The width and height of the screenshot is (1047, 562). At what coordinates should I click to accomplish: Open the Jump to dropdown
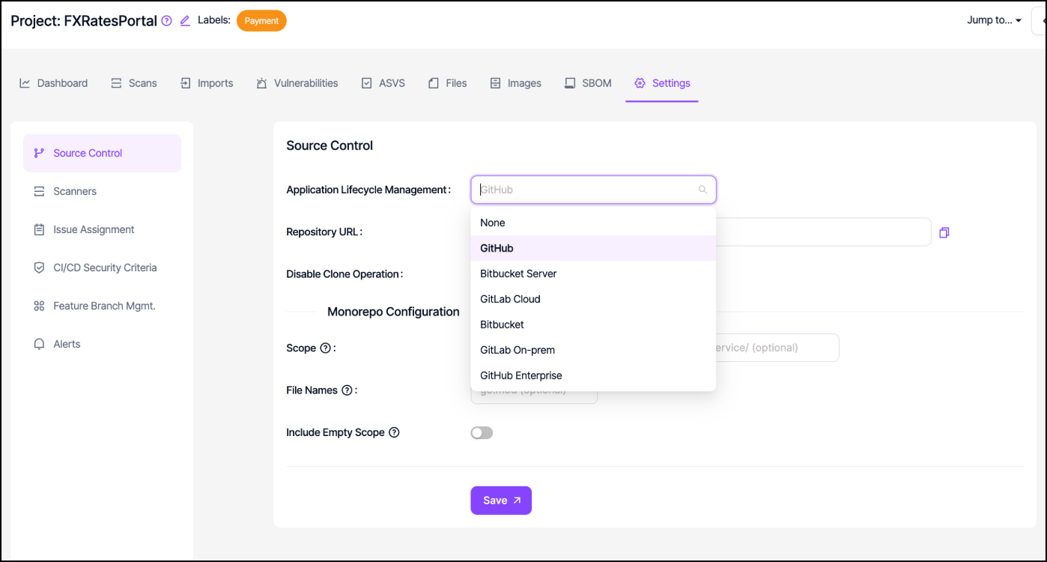[994, 20]
